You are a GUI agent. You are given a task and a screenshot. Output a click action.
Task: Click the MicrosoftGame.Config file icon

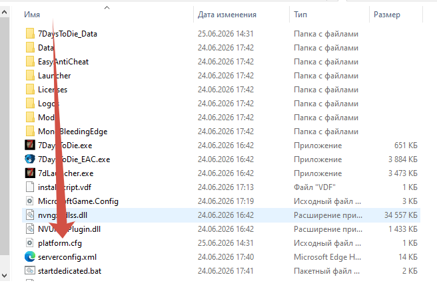(30, 201)
